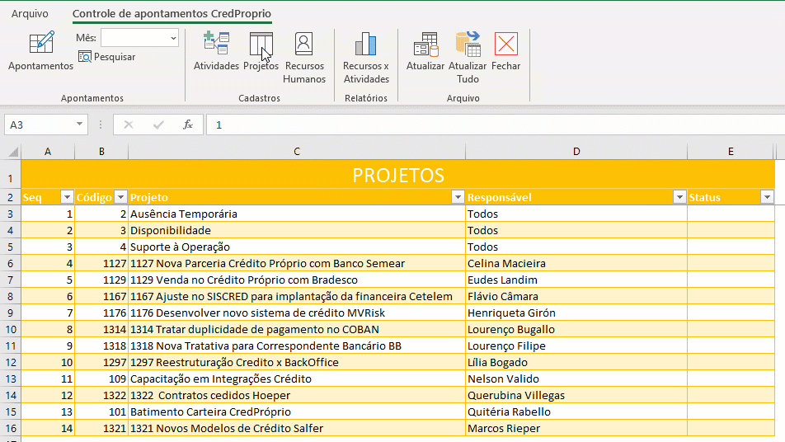Click responsável 'Querubina Villegas'
Viewport: 785px width, 442px height.
(576, 396)
